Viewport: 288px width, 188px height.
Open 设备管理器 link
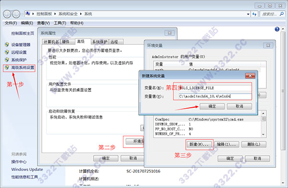[x=21, y=45]
